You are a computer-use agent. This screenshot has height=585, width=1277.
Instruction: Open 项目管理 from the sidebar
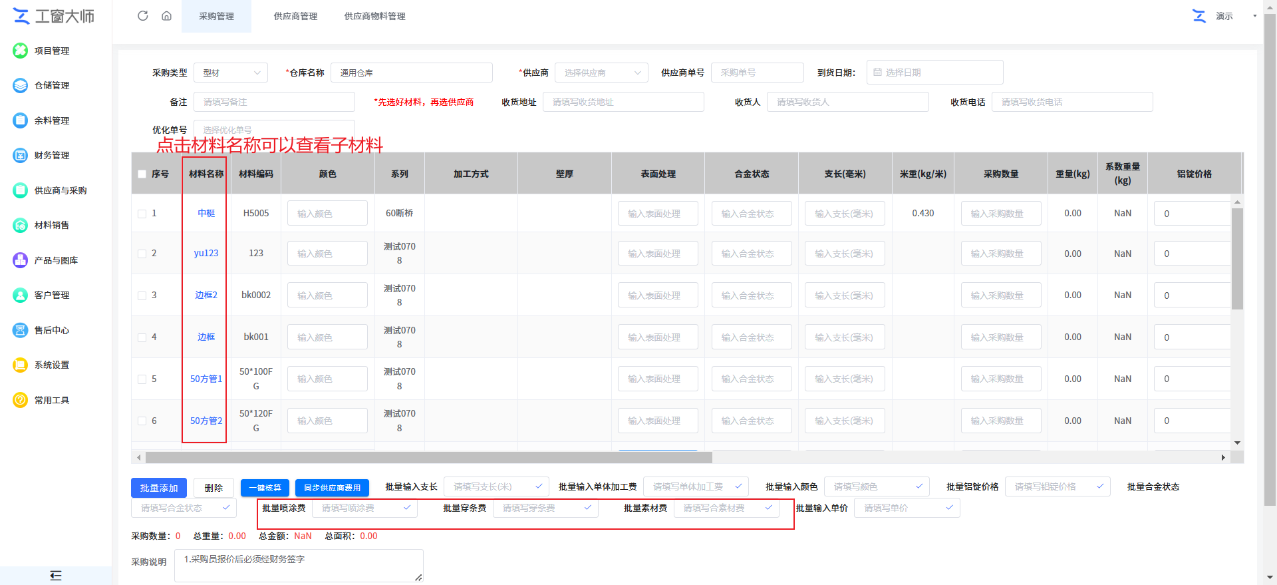[51, 51]
